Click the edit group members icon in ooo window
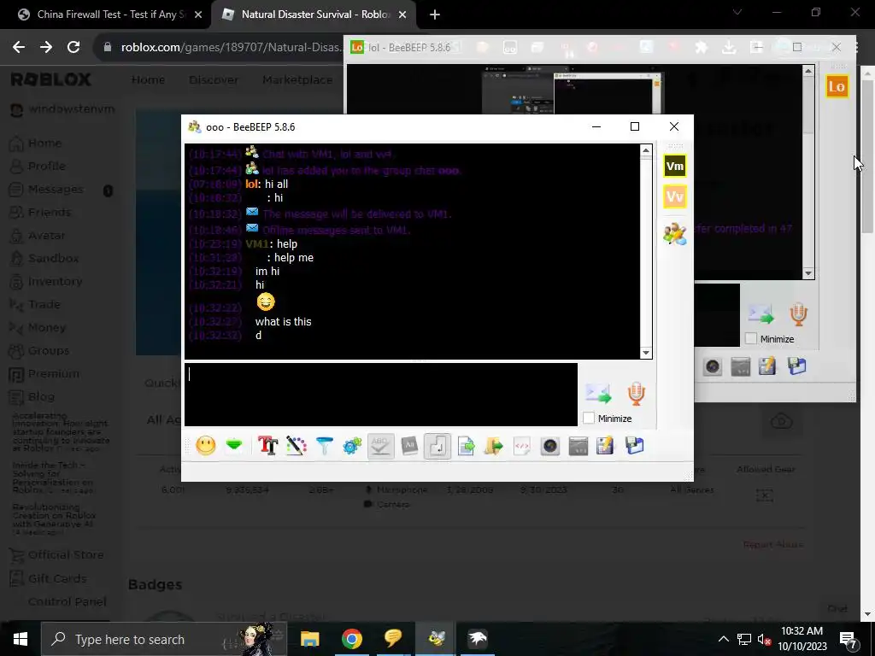Image resolution: width=875 pixels, height=656 pixels. 675,234
